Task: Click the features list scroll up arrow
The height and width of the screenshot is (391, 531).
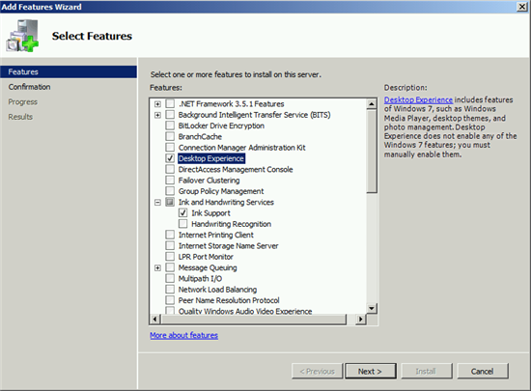Action: pyautogui.click(x=372, y=104)
